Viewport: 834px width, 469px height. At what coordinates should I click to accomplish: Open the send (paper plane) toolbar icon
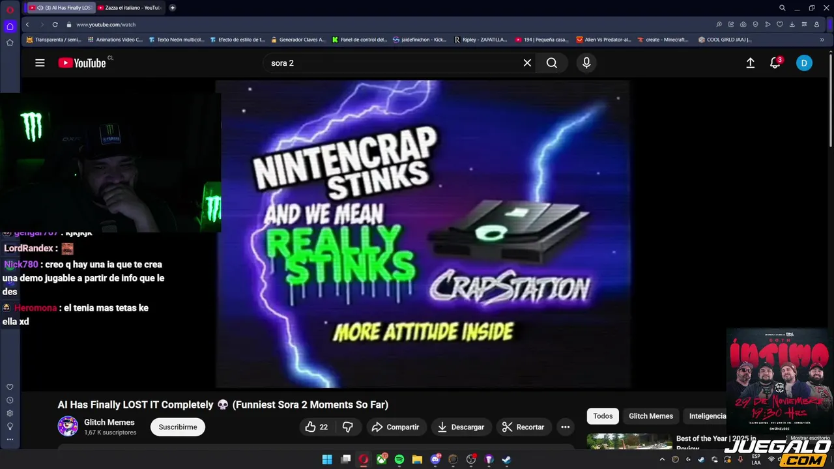tap(768, 24)
